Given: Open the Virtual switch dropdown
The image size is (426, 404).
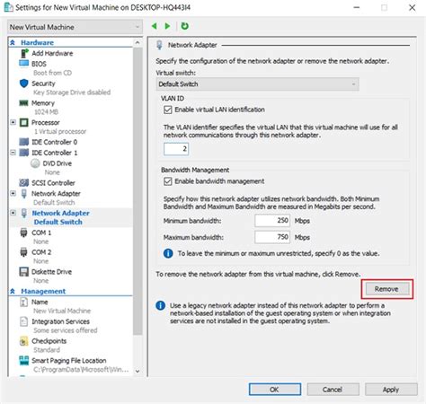Looking at the screenshot, I should click(257, 84).
